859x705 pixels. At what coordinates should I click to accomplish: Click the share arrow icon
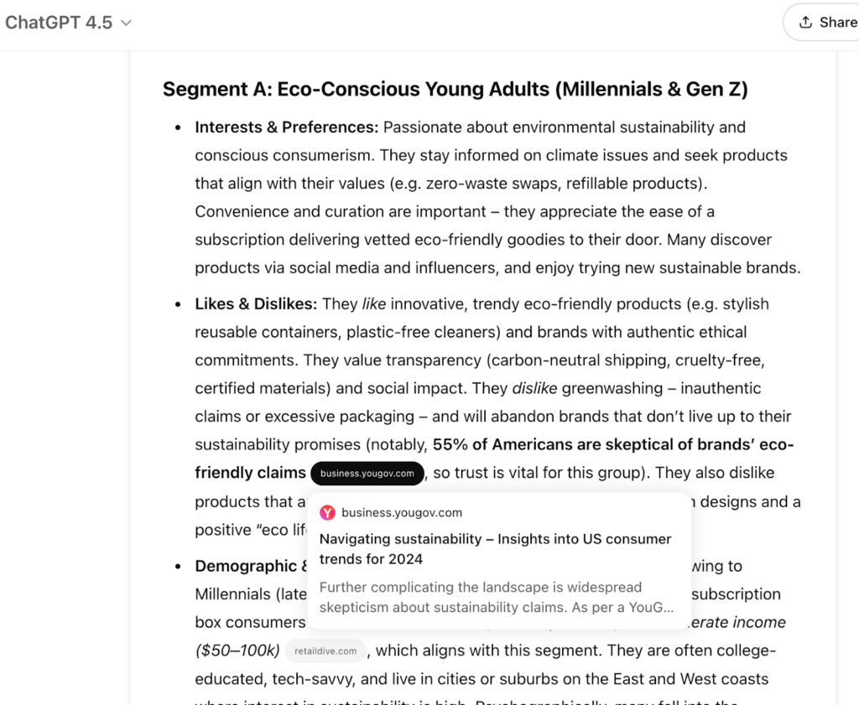(805, 23)
